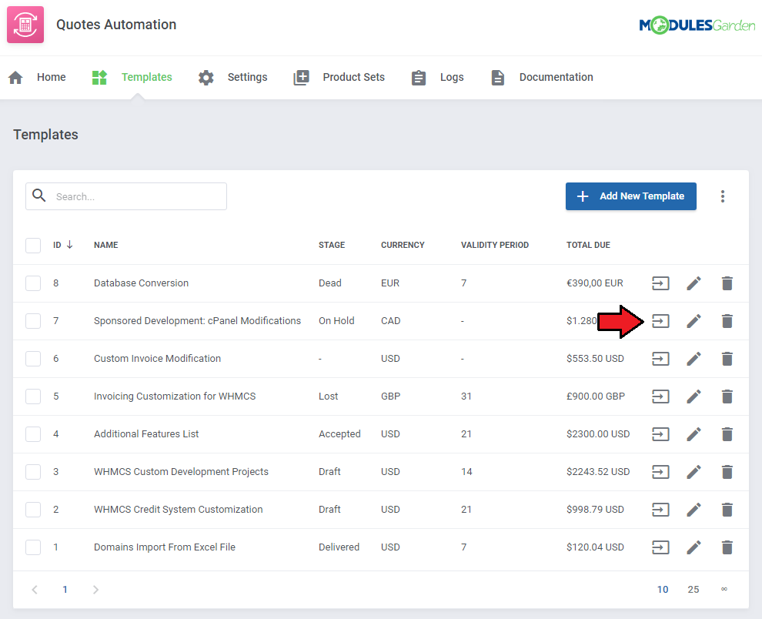Select the "€390,00 EUR" total due cell
The image size is (762, 619).
595,283
